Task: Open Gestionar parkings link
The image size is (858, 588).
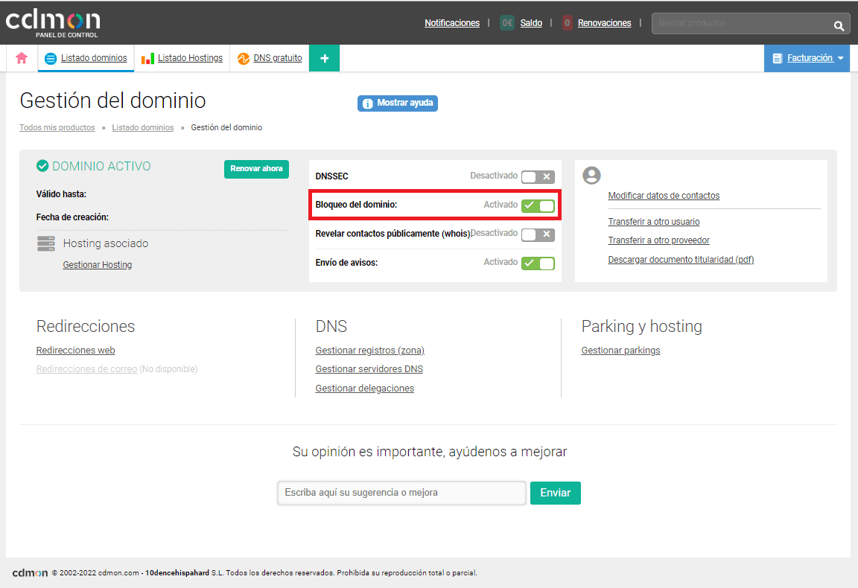Action: coord(620,350)
